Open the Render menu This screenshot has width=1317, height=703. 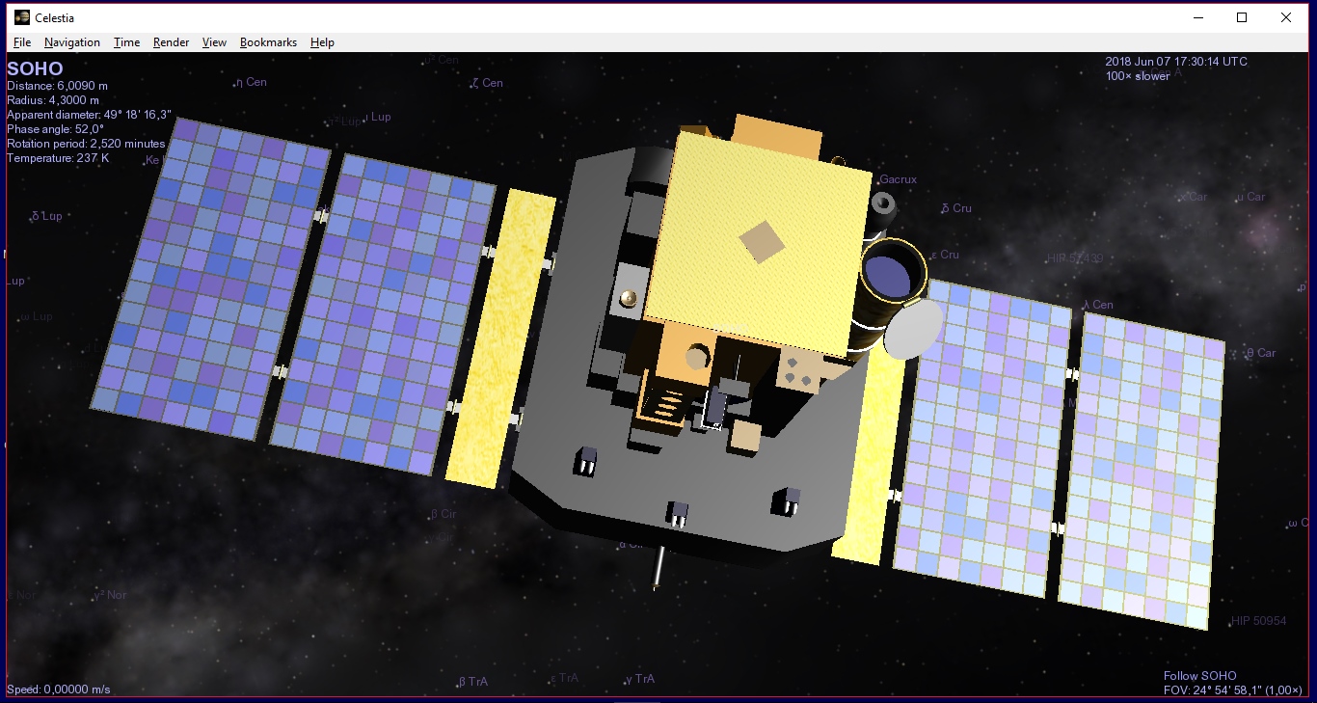(x=171, y=42)
